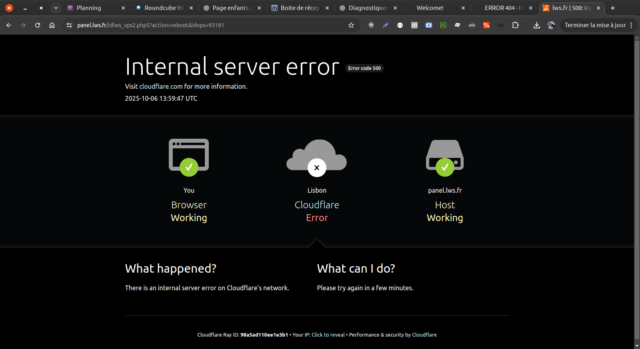Click to reveal your IP address

coord(328,335)
